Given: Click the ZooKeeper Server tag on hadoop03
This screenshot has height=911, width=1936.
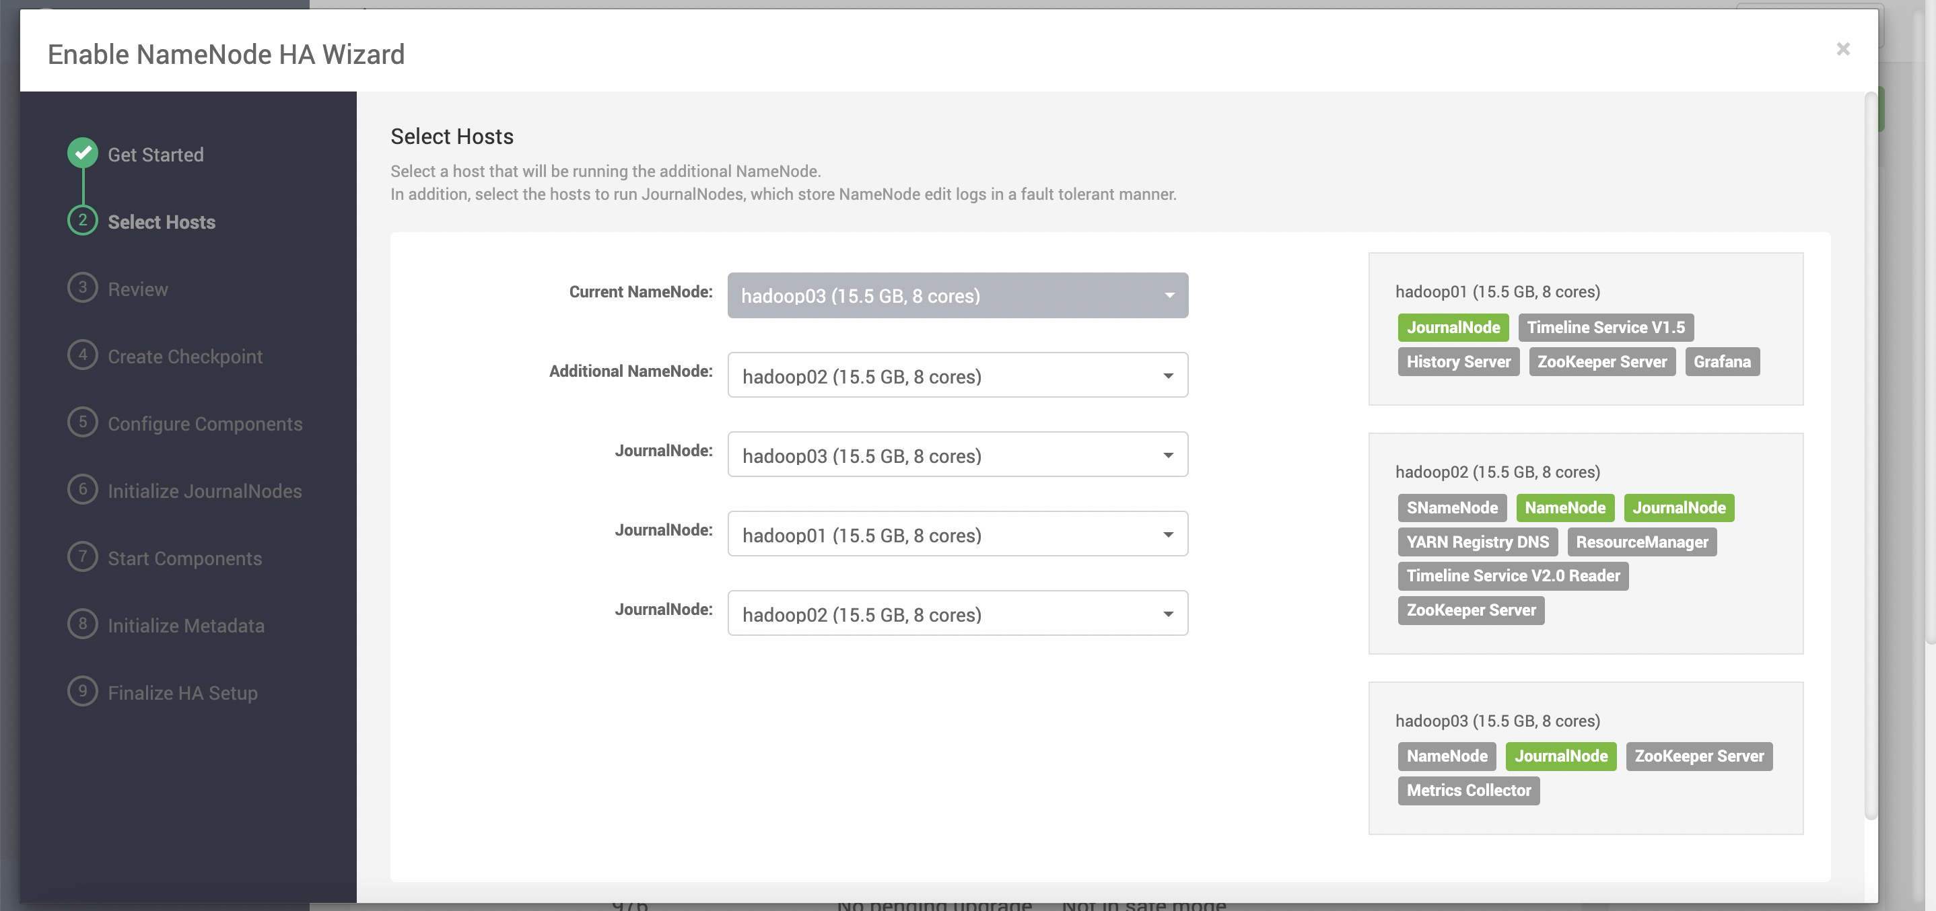Looking at the screenshot, I should pos(1699,756).
